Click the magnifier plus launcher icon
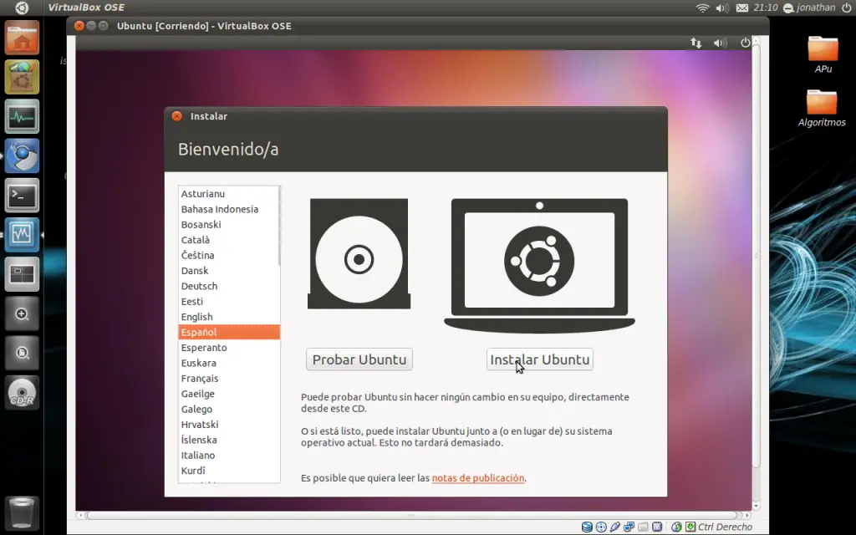The height and width of the screenshot is (535, 856). coord(22,314)
